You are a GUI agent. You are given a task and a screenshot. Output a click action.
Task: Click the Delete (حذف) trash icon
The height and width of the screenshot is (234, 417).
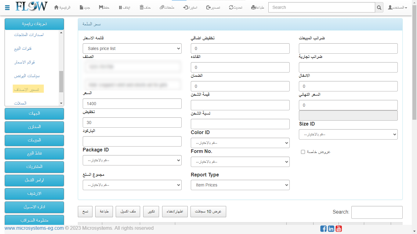[142, 7]
